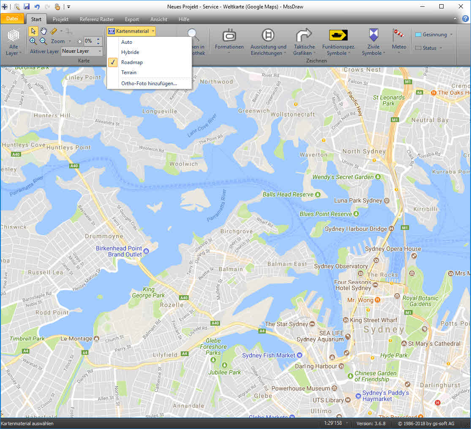Open the Datei file tab

[x=12, y=19]
